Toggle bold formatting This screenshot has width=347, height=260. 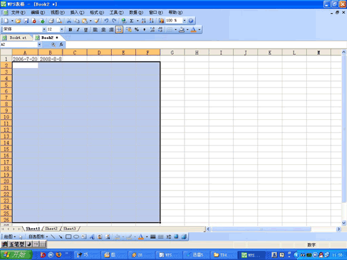70,30
